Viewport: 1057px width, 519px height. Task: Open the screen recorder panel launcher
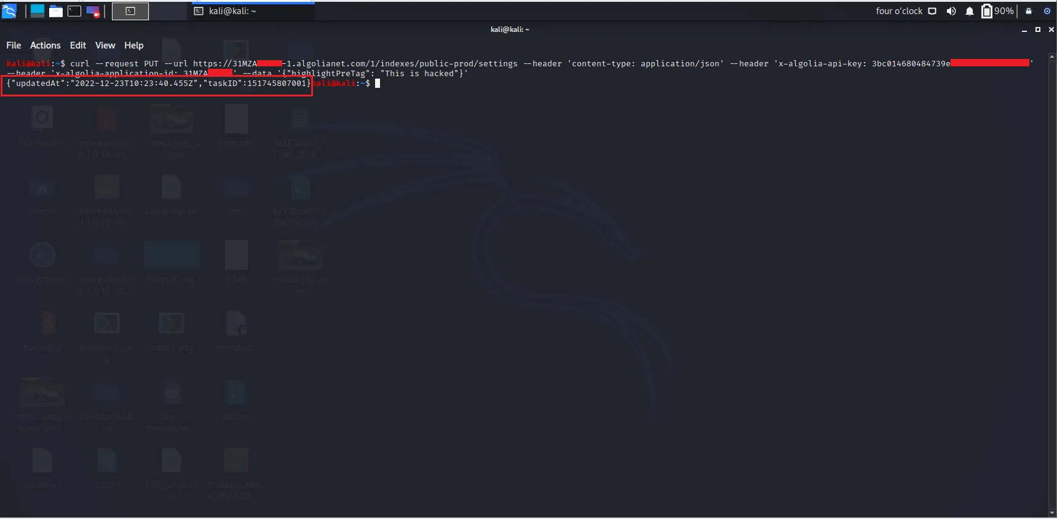pyautogui.click(x=93, y=11)
